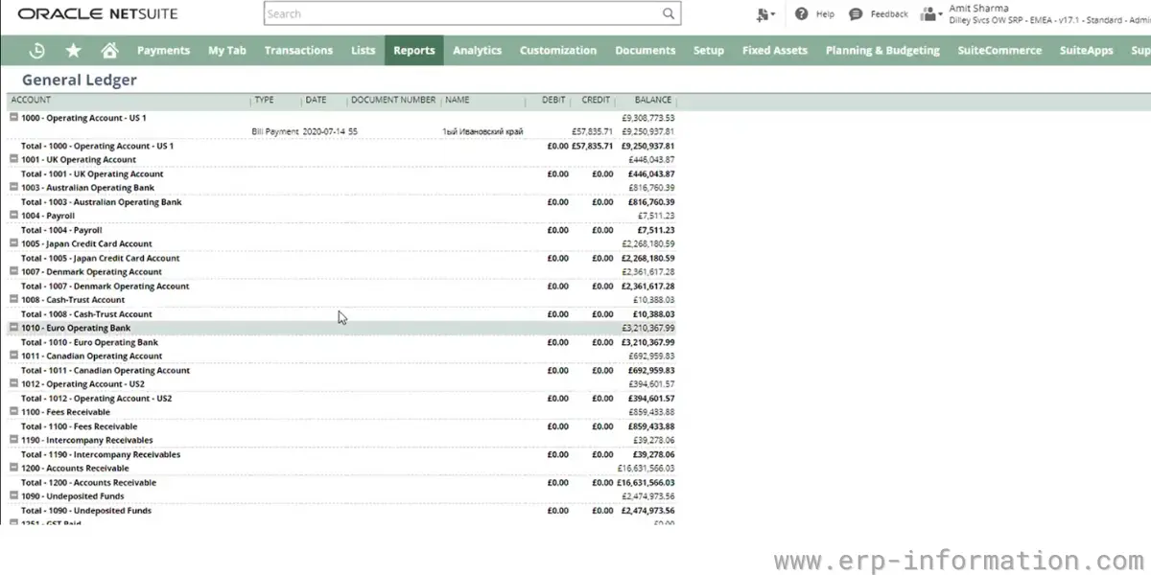1151x575 pixels.
Task: Open the Bill Payment transaction link
Action: [x=275, y=131]
